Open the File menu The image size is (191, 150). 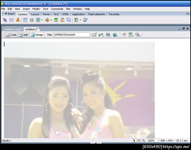(3, 9)
